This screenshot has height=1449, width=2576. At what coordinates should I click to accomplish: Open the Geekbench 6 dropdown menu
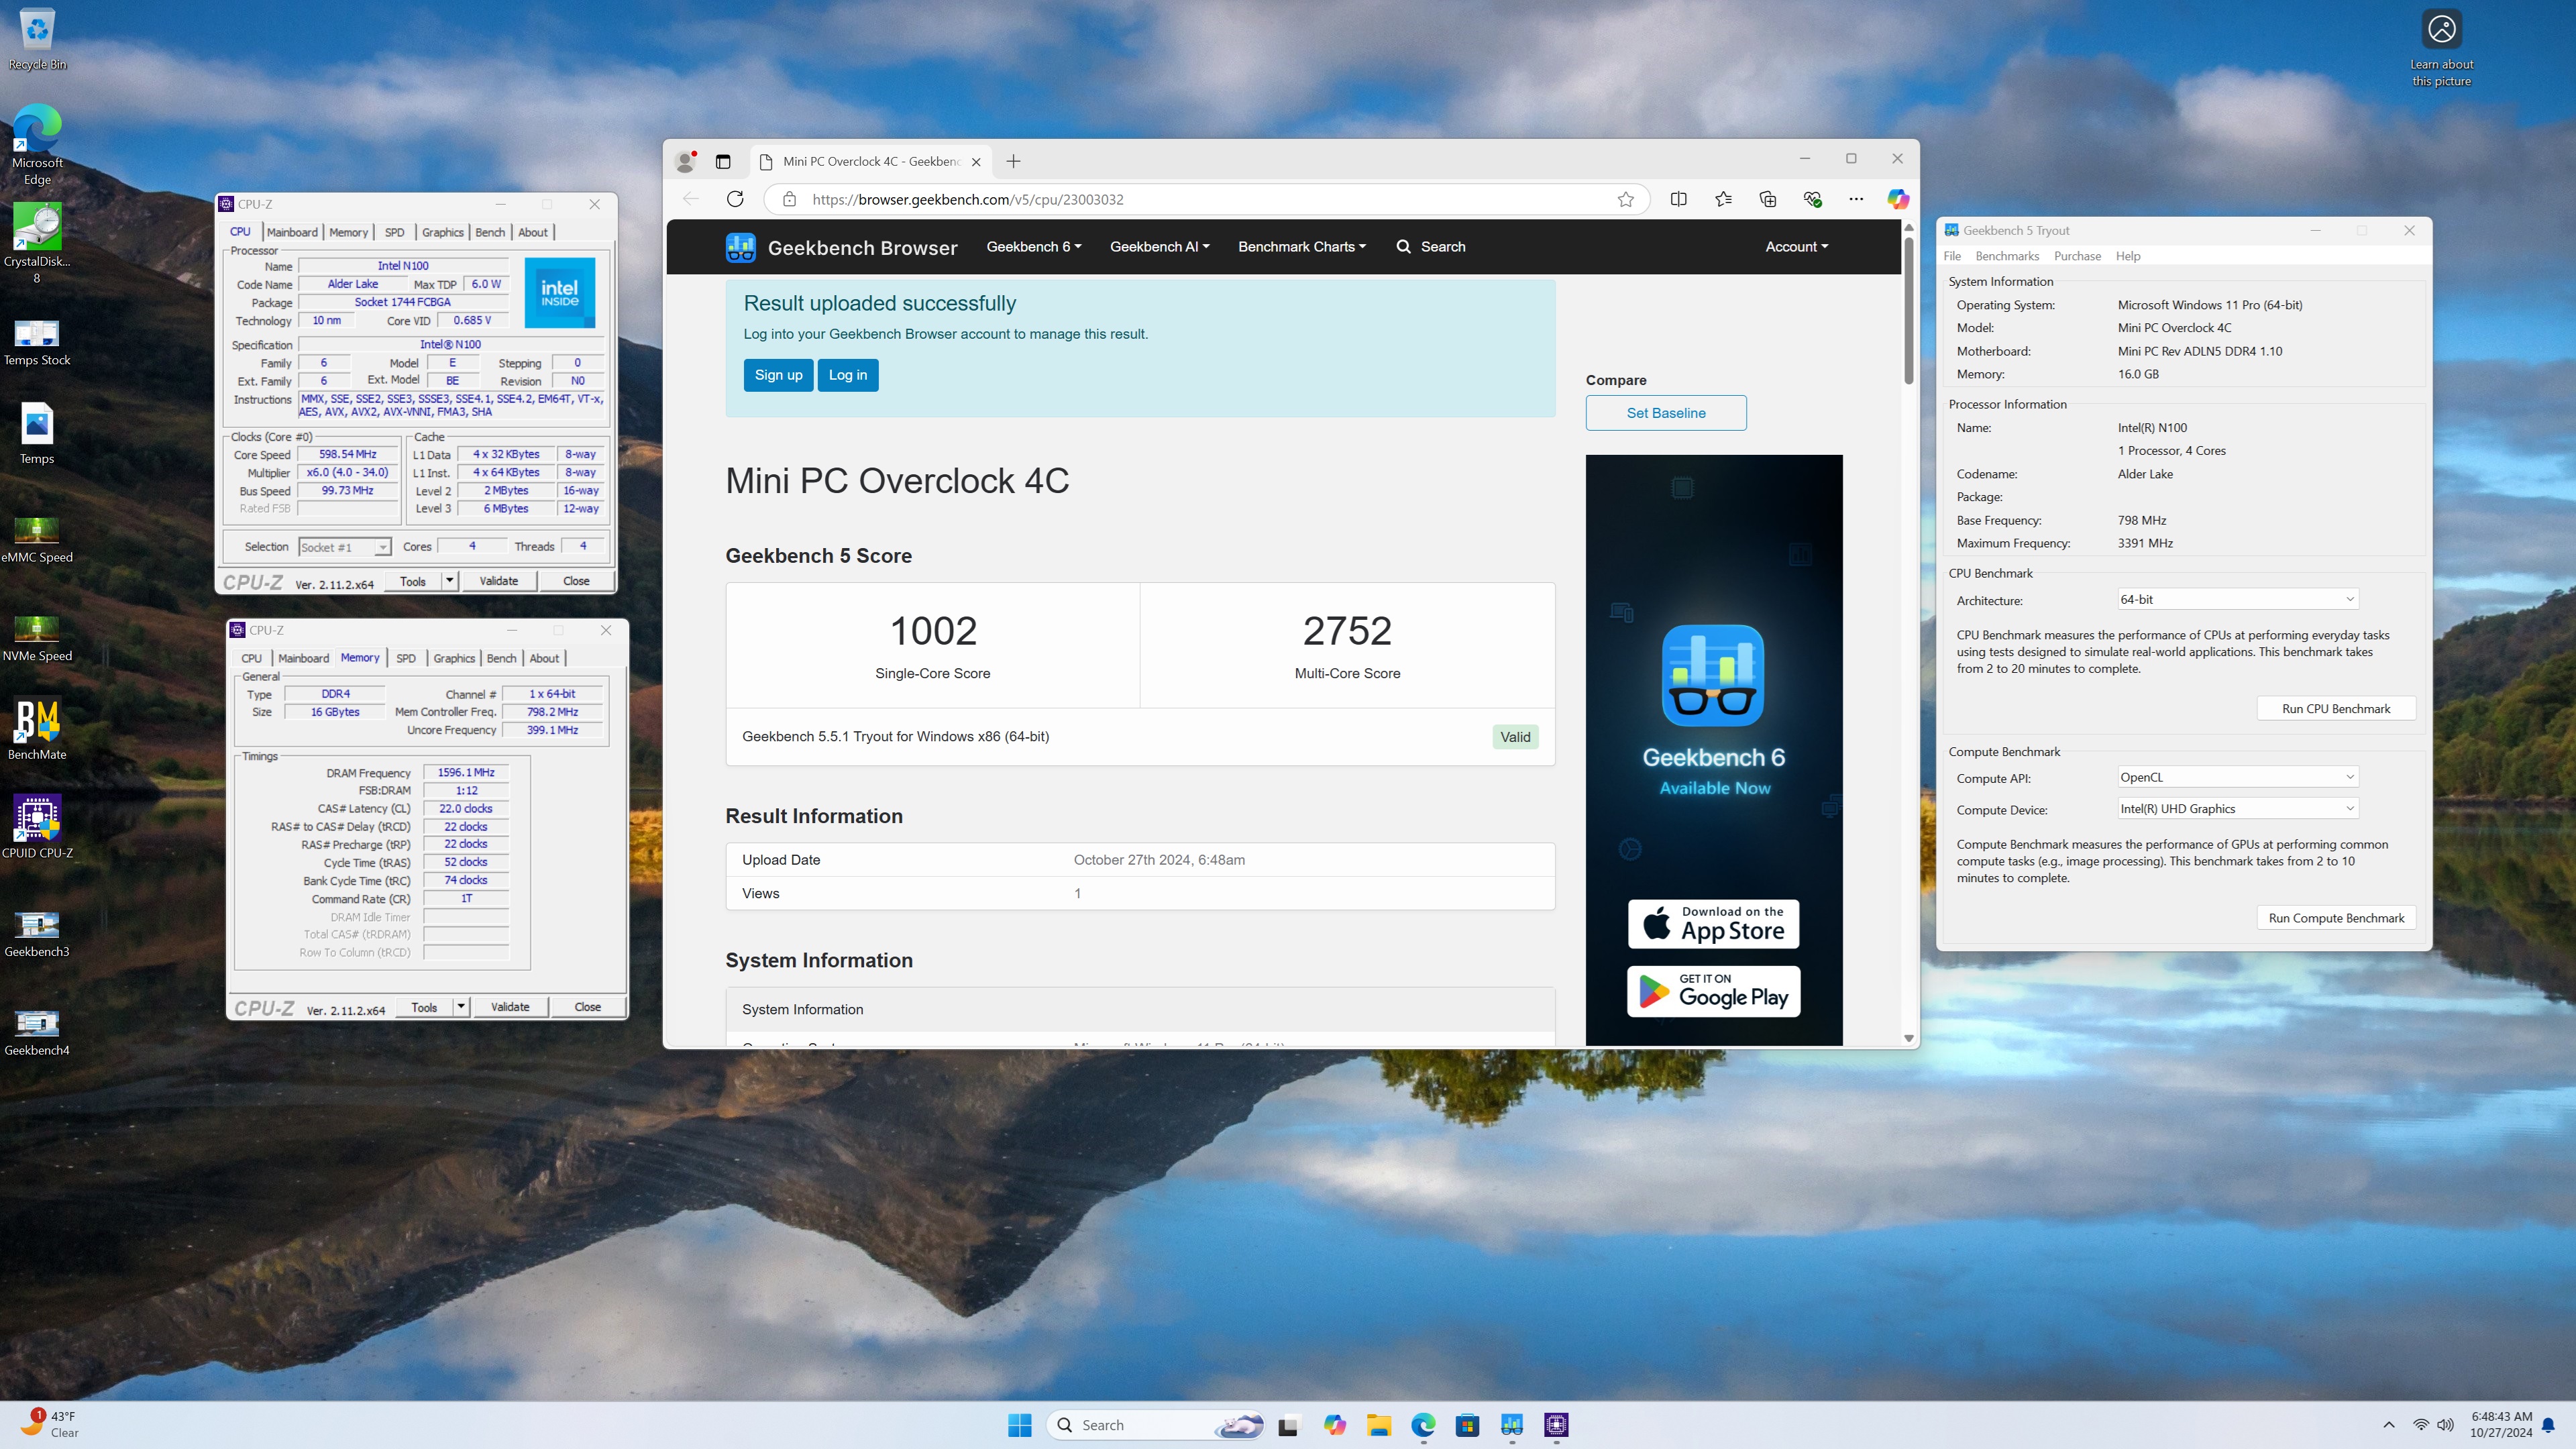[x=1033, y=247]
